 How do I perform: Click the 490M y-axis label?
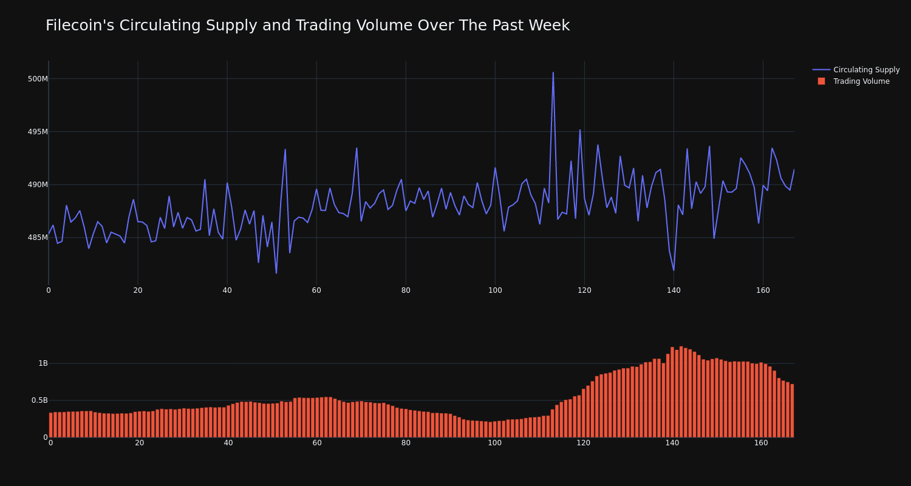tap(38, 185)
